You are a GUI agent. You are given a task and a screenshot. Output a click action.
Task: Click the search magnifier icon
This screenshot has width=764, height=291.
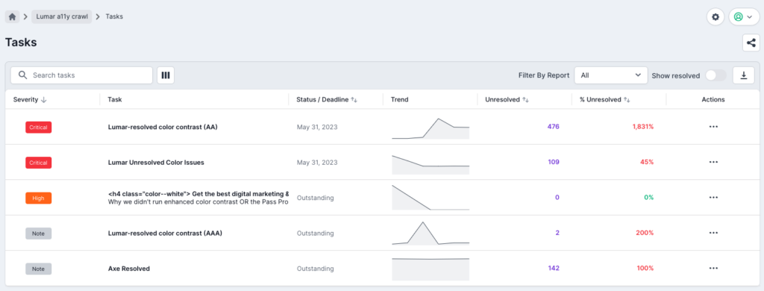tap(22, 75)
